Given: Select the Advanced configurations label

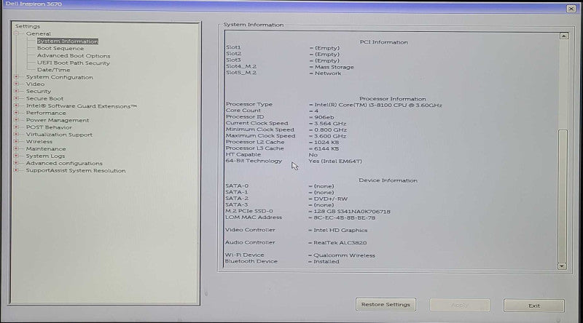Looking at the screenshot, I should coord(64,163).
